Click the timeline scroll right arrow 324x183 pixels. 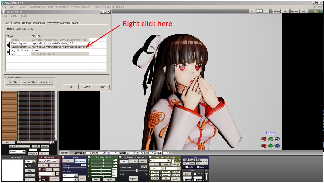click(53, 142)
